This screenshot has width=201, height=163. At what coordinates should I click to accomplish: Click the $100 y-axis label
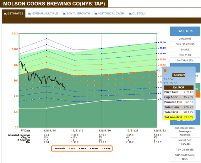coord(15,49)
